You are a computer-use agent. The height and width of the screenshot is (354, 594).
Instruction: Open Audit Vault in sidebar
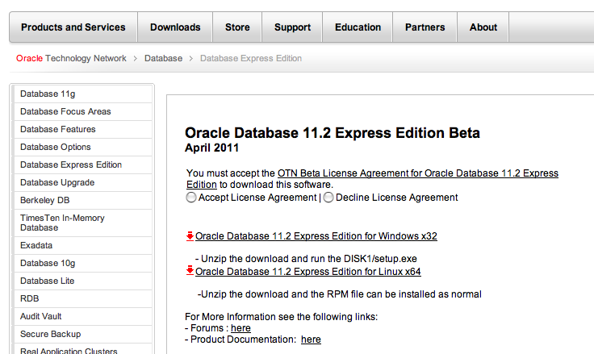[83, 317]
